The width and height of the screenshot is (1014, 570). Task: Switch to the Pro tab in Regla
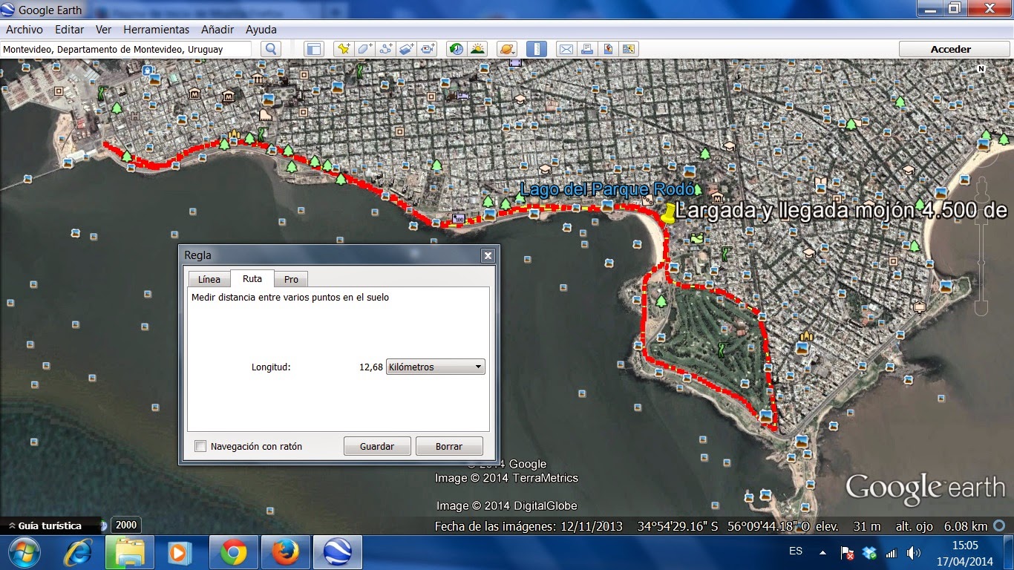point(291,279)
